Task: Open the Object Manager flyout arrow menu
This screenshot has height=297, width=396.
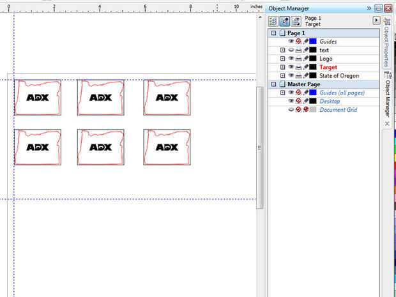Action: [x=376, y=20]
